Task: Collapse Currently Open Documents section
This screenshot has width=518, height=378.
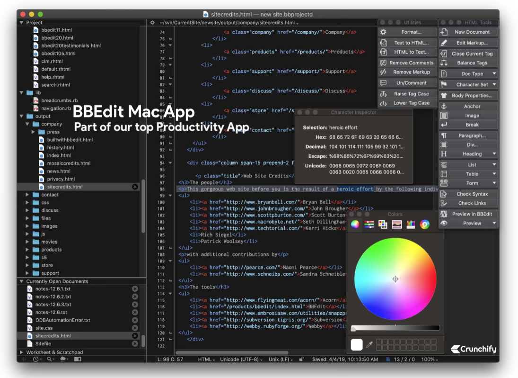Action: click(x=21, y=281)
